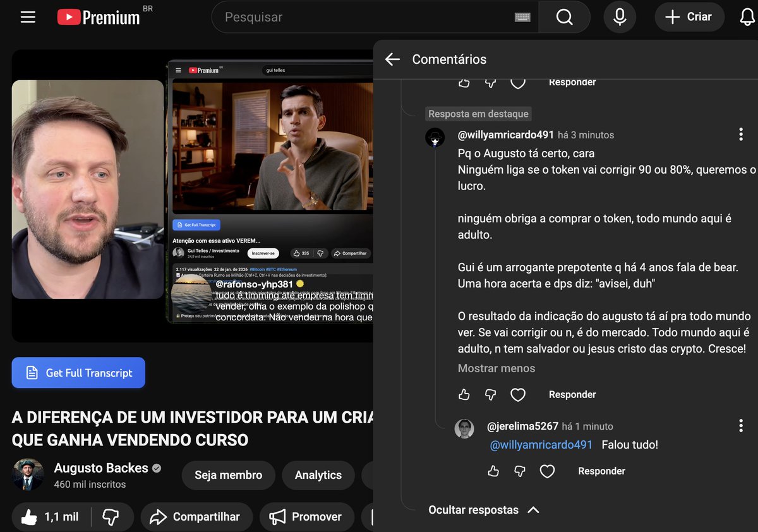Start a voice search with the microphone icon
The width and height of the screenshot is (758, 532).
[620, 17]
